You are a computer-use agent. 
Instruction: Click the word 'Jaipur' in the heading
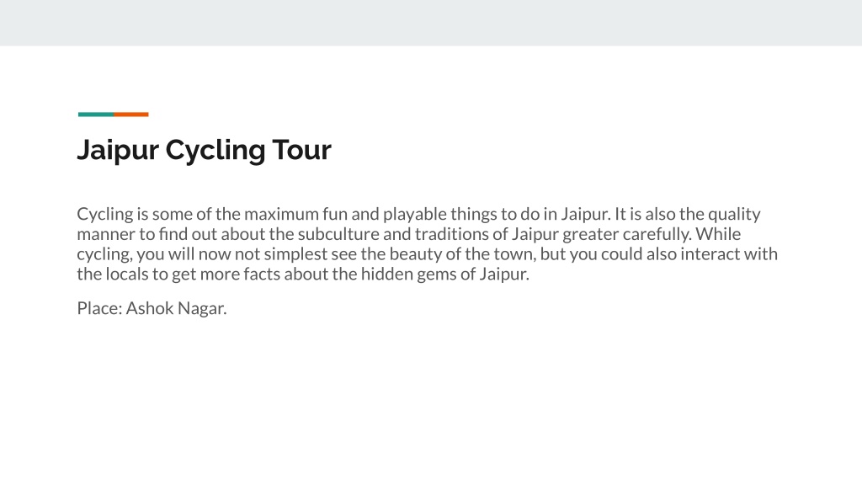118,151
